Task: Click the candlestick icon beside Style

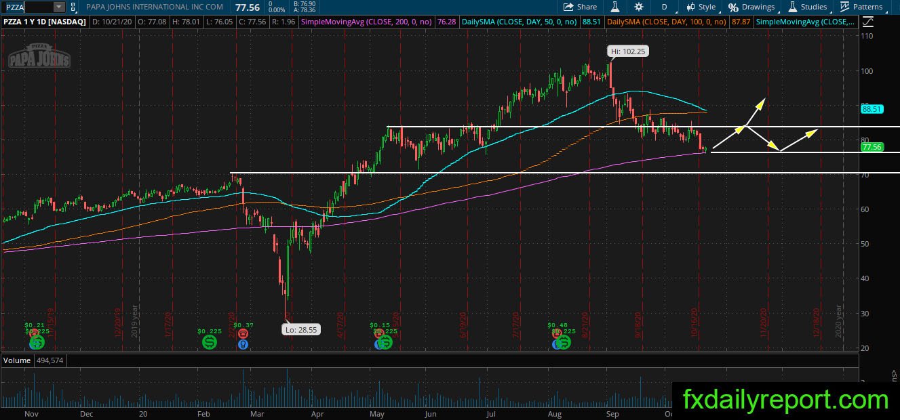Action: 690,7
